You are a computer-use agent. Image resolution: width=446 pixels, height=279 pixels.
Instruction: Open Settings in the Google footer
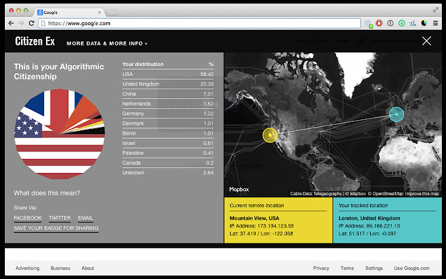[374, 268]
